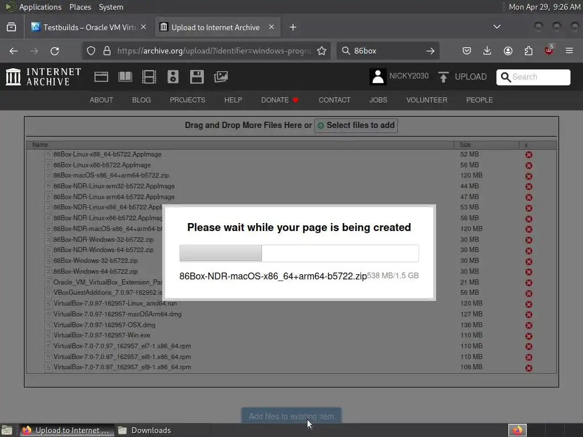Click the NICKY2030 user avatar icon
This screenshot has width=583, height=437.
378,77
